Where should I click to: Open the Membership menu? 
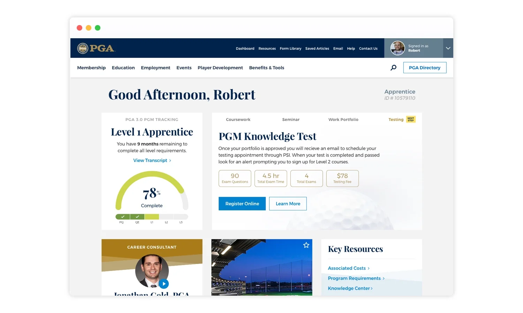pyautogui.click(x=91, y=68)
